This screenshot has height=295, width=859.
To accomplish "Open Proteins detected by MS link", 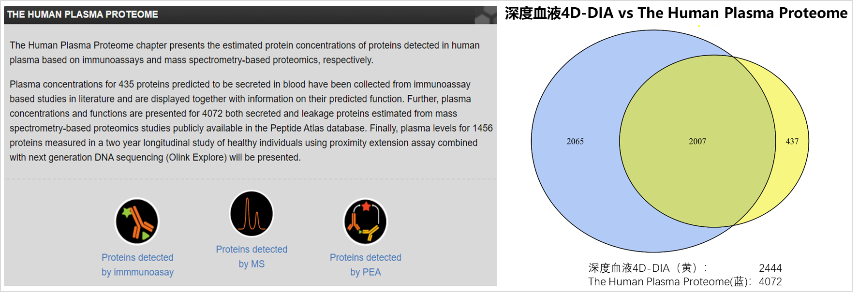I will [252, 256].
